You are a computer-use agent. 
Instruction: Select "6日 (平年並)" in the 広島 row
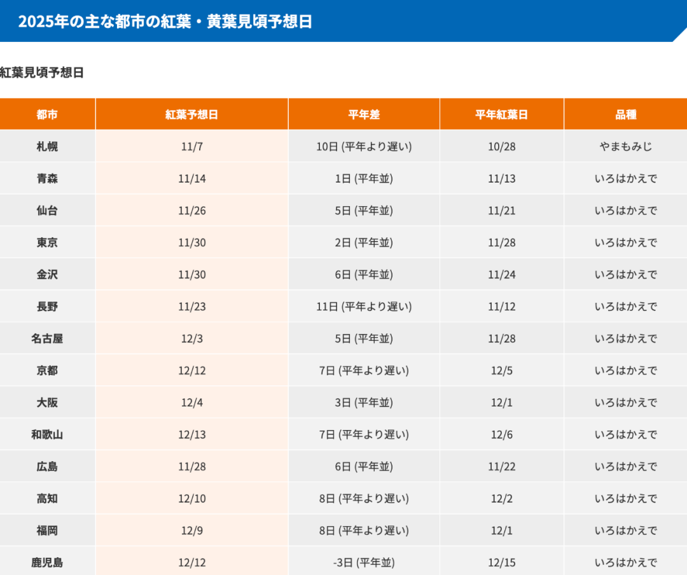coord(364,466)
